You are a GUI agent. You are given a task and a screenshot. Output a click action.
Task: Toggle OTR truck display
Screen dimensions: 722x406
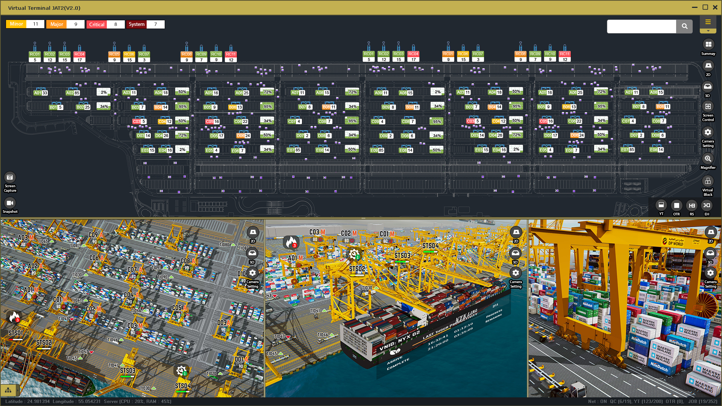(x=676, y=206)
